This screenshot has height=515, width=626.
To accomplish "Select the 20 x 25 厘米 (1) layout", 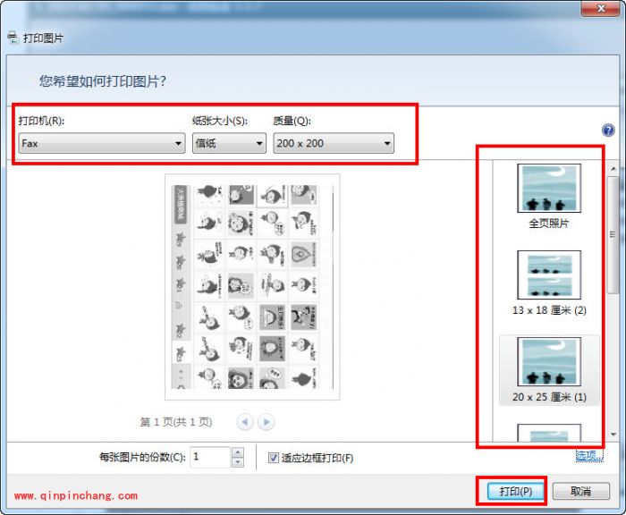I will click(549, 370).
